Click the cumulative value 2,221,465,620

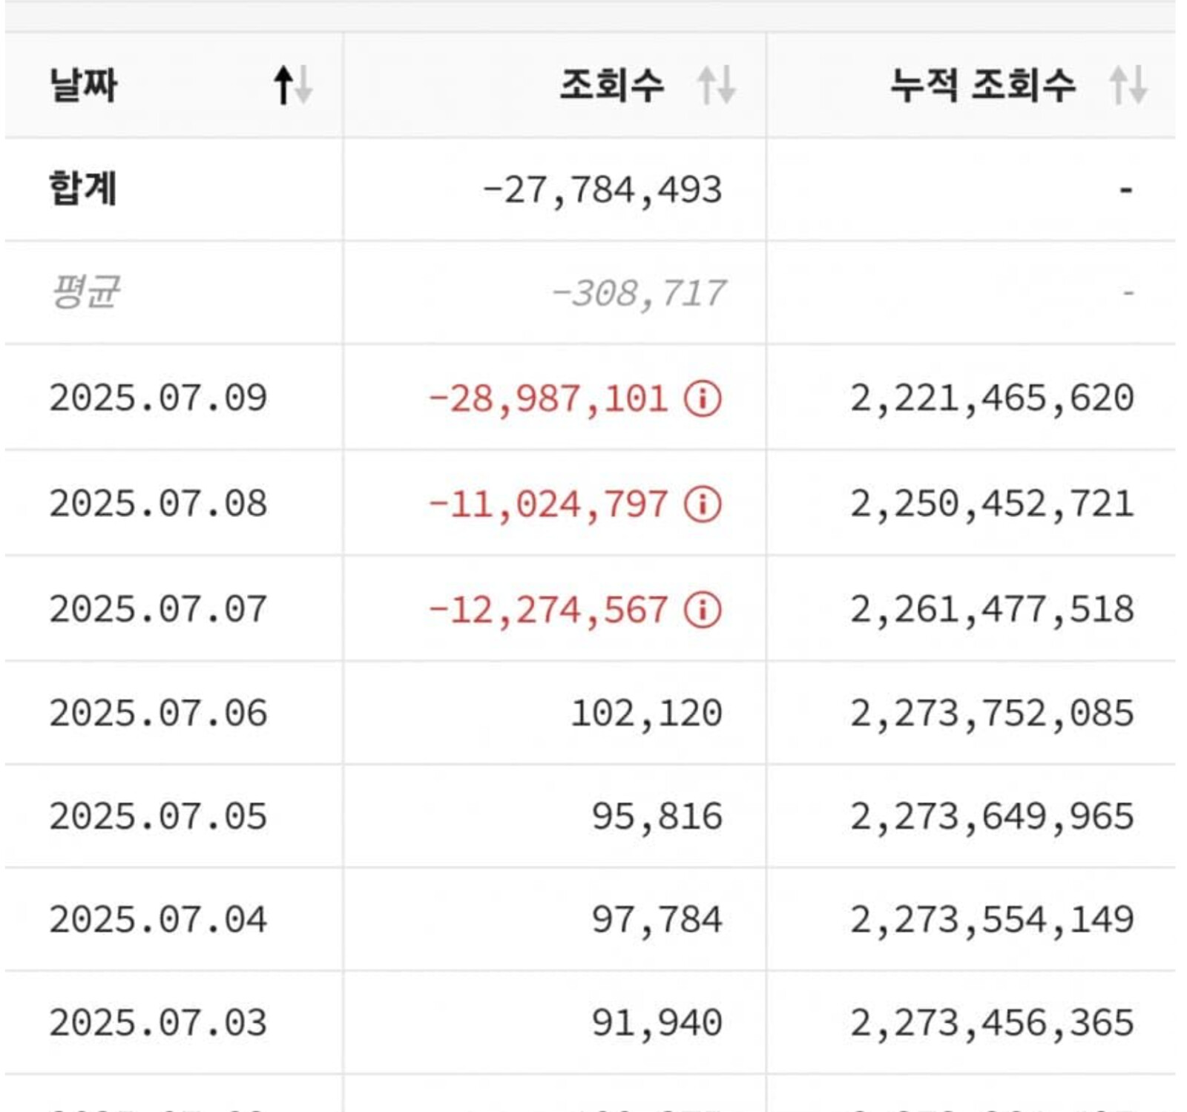(992, 398)
